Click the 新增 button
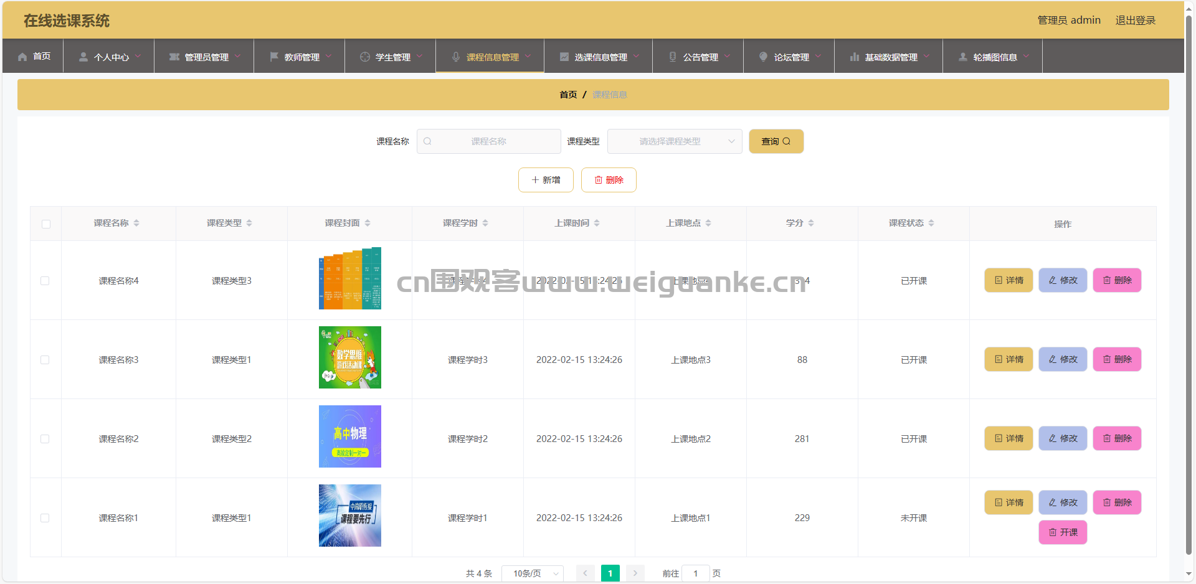The height and width of the screenshot is (584, 1196). (x=546, y=180)
